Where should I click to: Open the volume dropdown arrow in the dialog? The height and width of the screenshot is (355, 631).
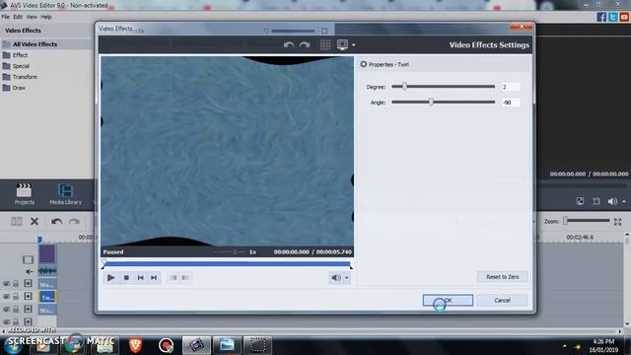(x=346, y=278)
